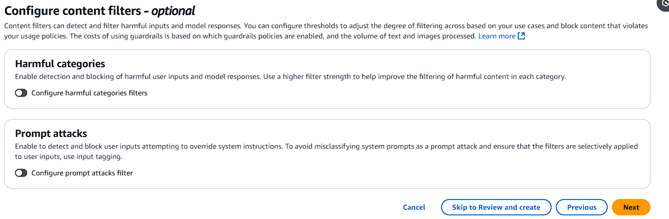
Task: Click the 'Configure prompt attacks filter' label
Action: point(82,173)
